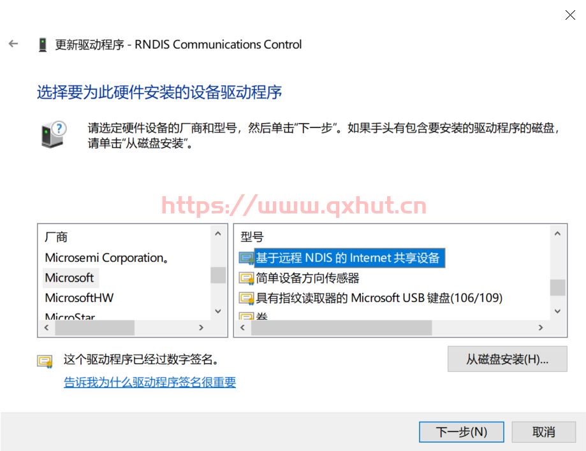Click the digital signature certificate icon
This screenshot has height=451, width=586.
45,361
